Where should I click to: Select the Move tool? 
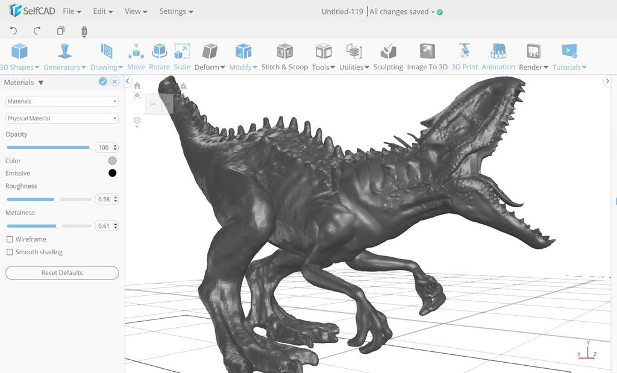(136, 57)
